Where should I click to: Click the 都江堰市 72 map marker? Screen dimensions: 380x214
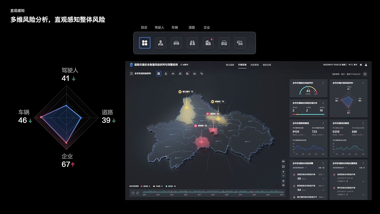point(186,92)
